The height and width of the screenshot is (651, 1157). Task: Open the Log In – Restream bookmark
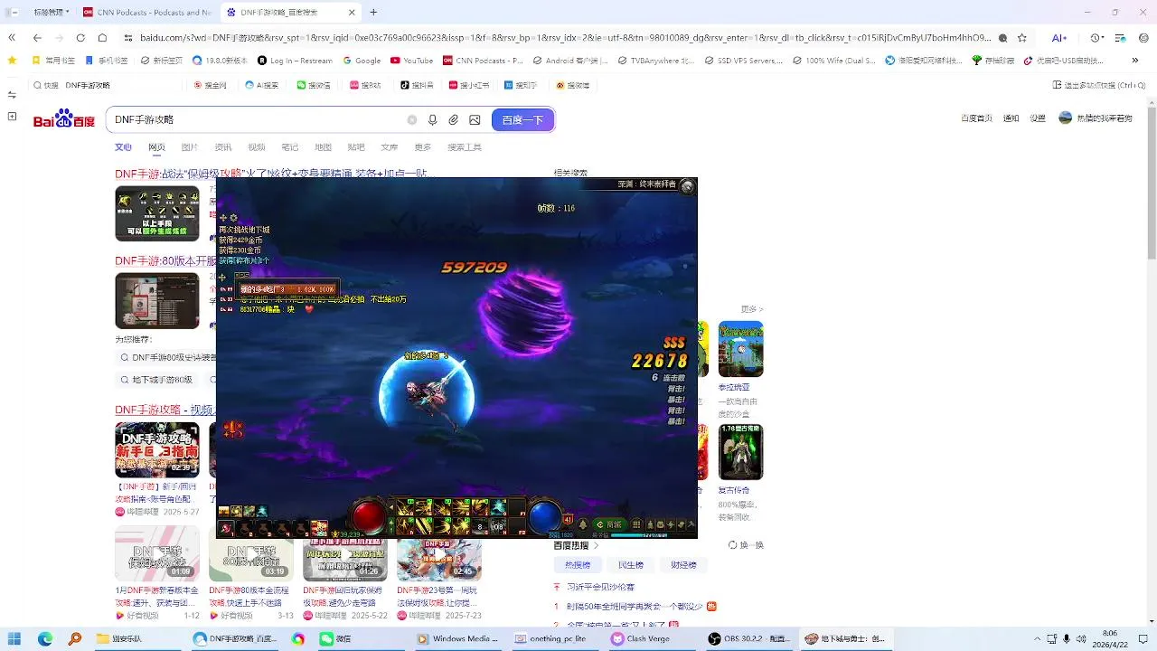295,61
